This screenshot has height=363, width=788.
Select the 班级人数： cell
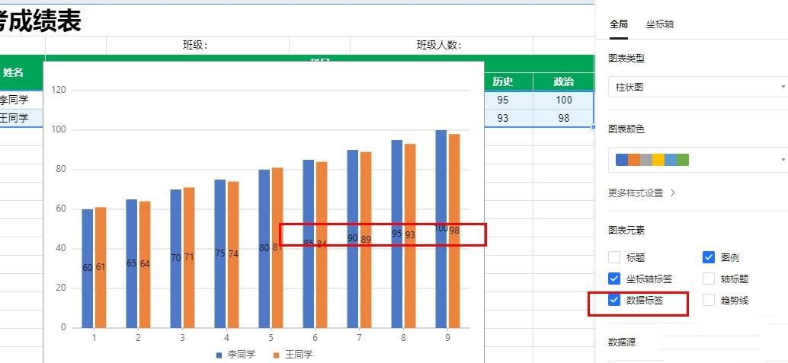441,45
